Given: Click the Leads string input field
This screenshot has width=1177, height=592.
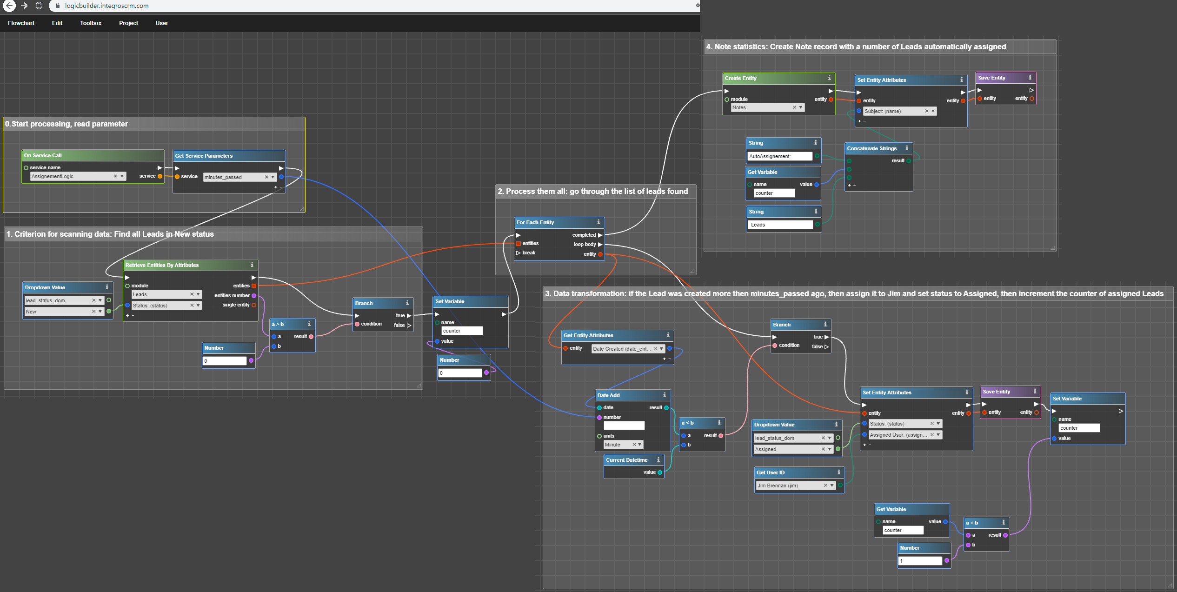Looking at the screenshot, I should [781, 225].
